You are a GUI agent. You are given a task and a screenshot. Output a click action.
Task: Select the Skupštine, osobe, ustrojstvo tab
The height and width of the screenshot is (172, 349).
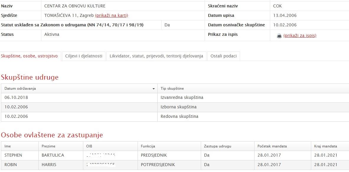[30, 56]
